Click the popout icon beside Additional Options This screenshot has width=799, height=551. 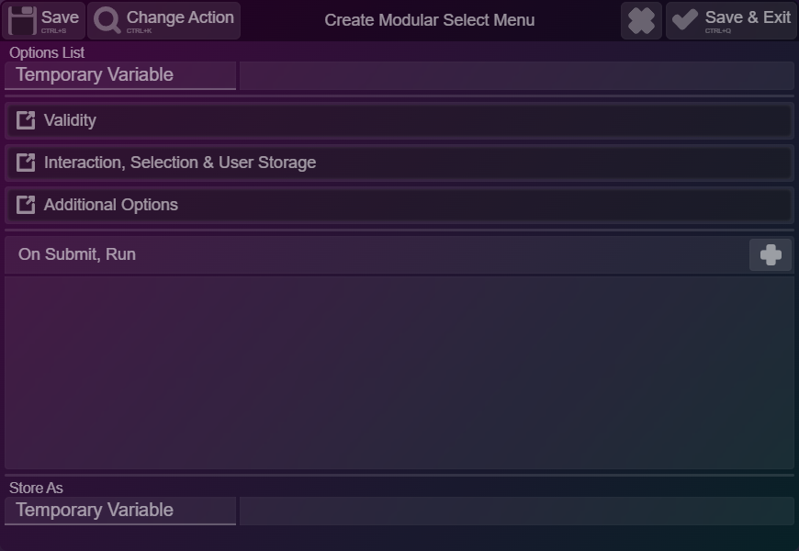[26, 205]
